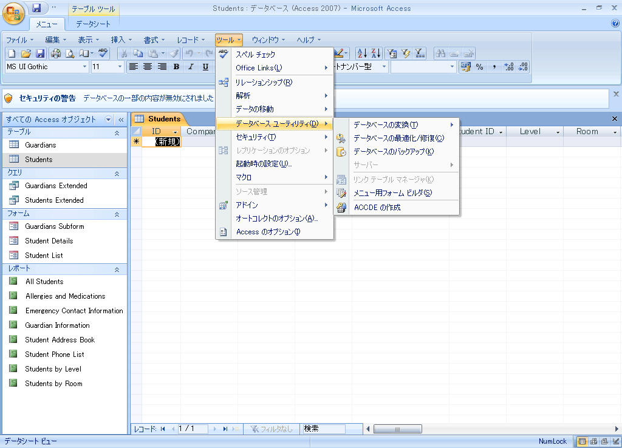
Task: Align text left in toolbar
Action: tap(134, 67)
